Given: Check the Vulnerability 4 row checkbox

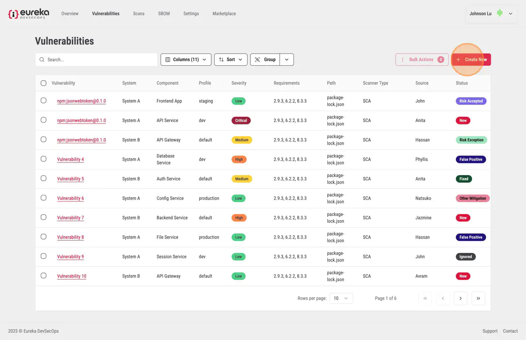Looking at the screenshot, I should point(44,159).
